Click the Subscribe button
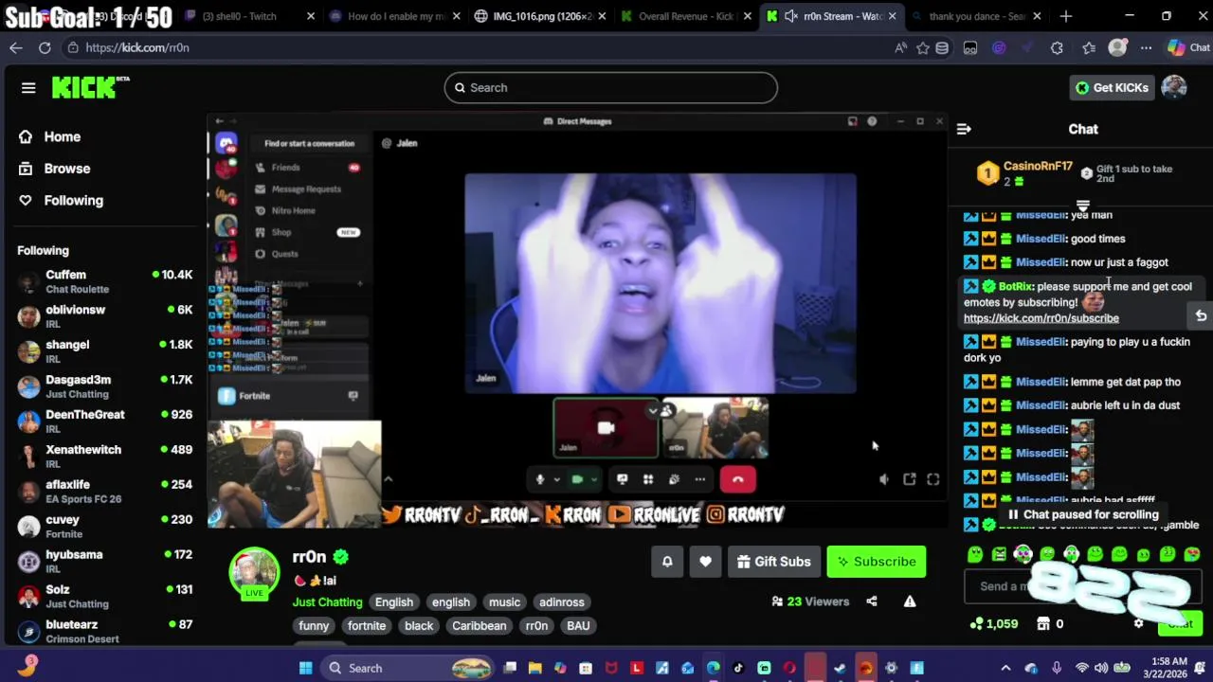The image size is (1213, 682). [x=877, y=562]
